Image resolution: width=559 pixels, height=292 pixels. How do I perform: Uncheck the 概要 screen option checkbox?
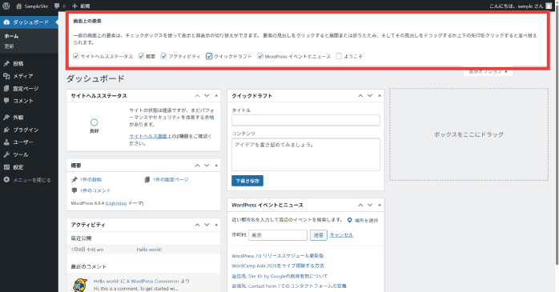tap(141, 56)
